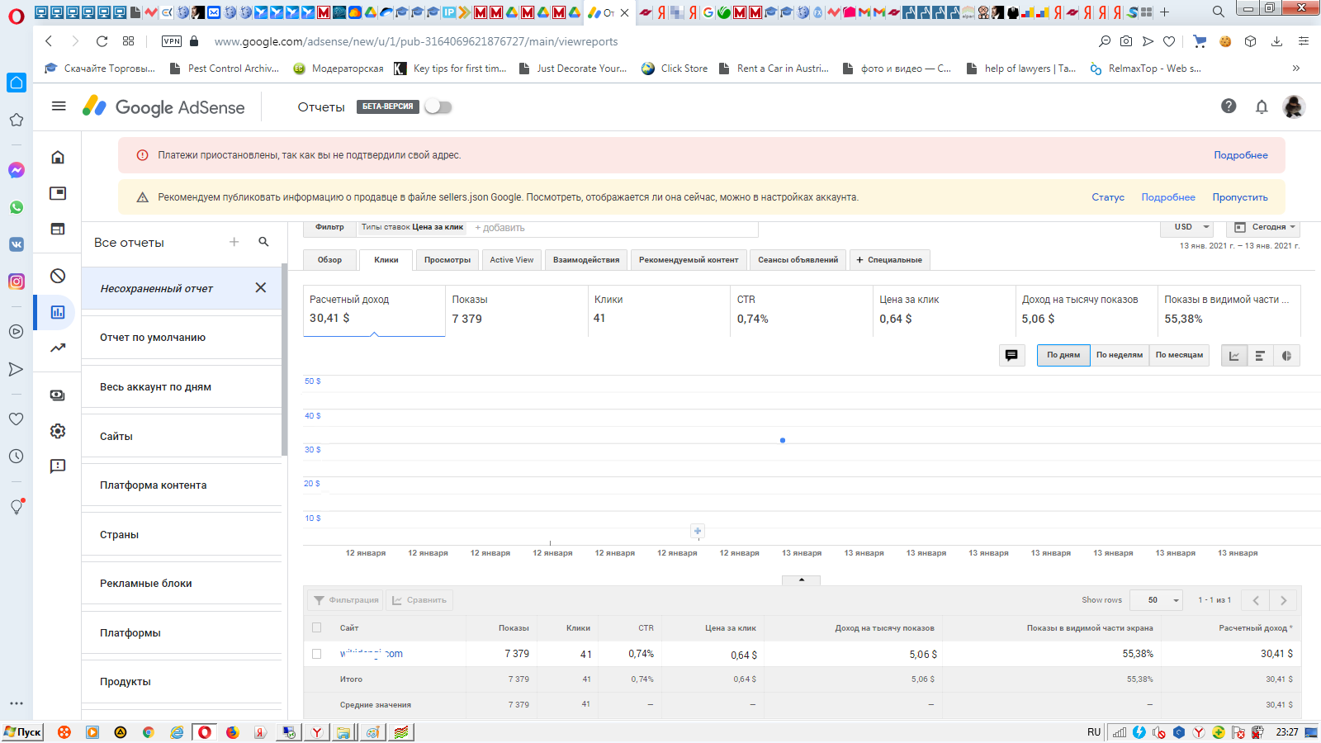The height and width of the screenshot is (743, 1321).
Task: Tick the checkbox beside the site row
Action: coord(316,654)
